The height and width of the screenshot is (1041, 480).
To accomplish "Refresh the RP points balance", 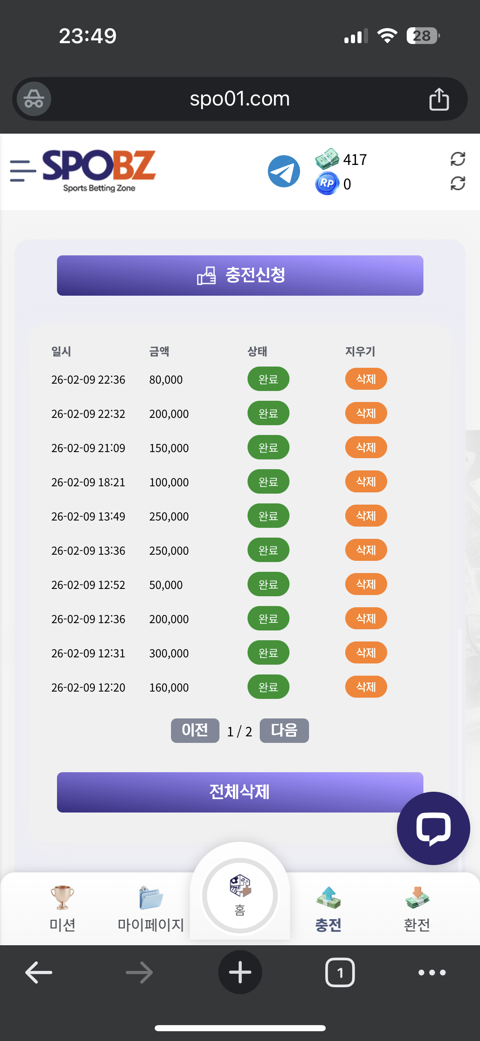I will [458, 184].
